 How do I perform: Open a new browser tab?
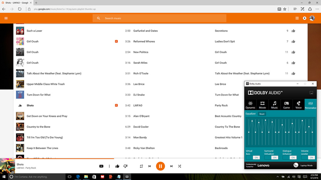click(x=36, y=3)
